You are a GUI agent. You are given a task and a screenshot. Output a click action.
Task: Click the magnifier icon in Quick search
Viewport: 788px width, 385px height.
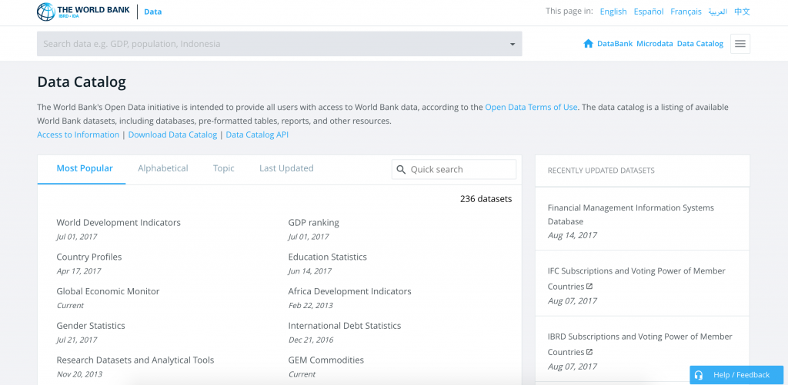[401, 169]
